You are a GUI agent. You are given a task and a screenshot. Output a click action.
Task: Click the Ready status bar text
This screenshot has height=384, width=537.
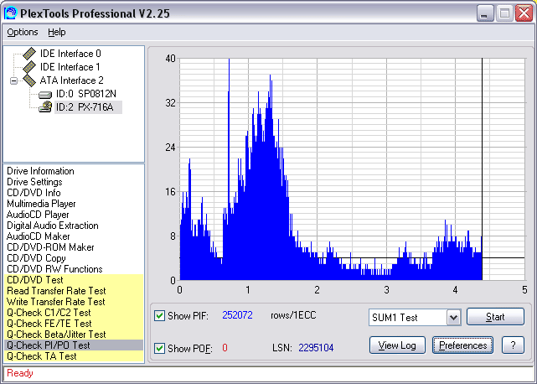pyautogui.click(x=20, y=373)
